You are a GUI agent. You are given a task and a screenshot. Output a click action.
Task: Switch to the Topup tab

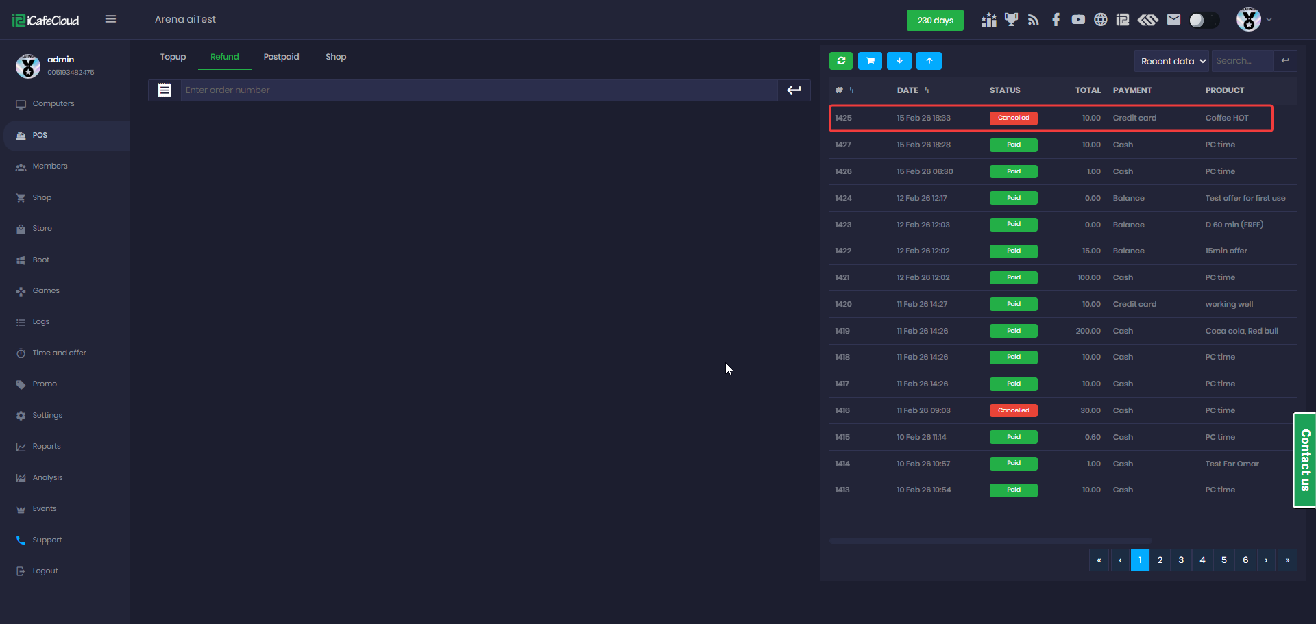pyautogui.click(x=173, y=57)
